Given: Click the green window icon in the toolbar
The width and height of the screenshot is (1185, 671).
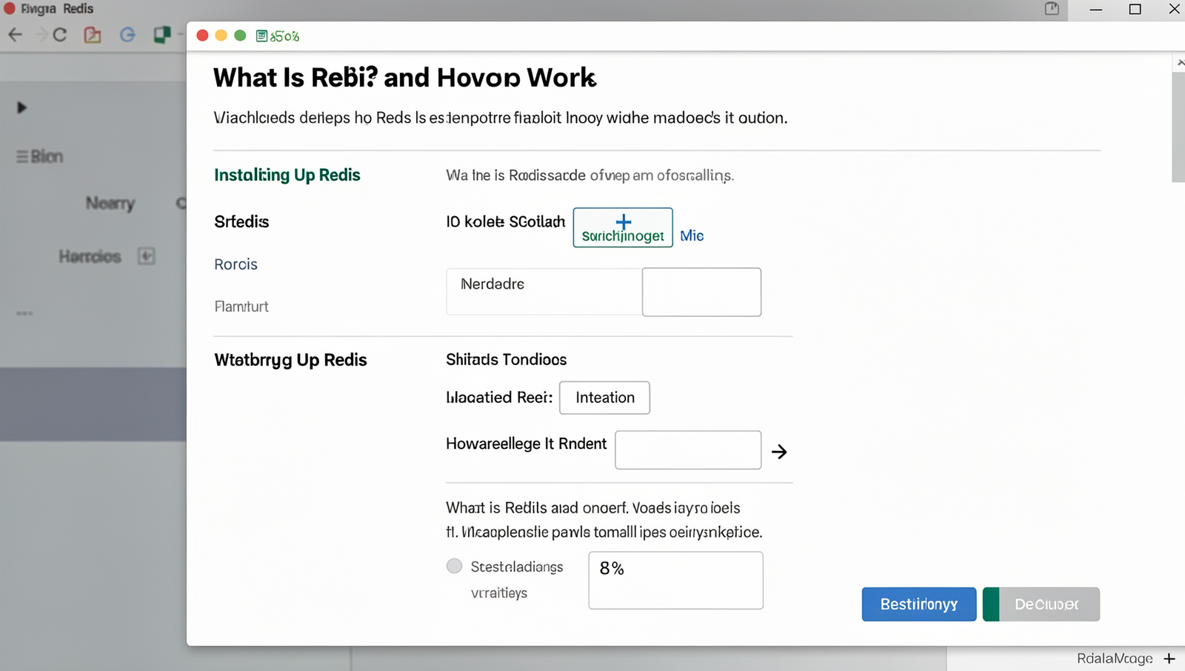Looking at the screenshot, I should point(161,35).
